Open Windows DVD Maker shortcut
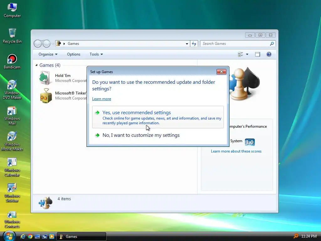The image size is (321, 241). coord(12,89)
